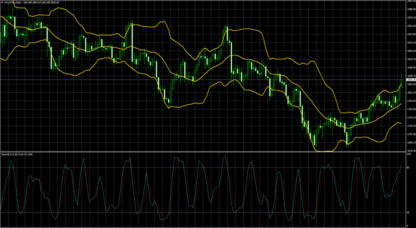Select the Stoch(5,3,3) indicator label
Screen dimensions: 416x228
click(x=7, y=154)
